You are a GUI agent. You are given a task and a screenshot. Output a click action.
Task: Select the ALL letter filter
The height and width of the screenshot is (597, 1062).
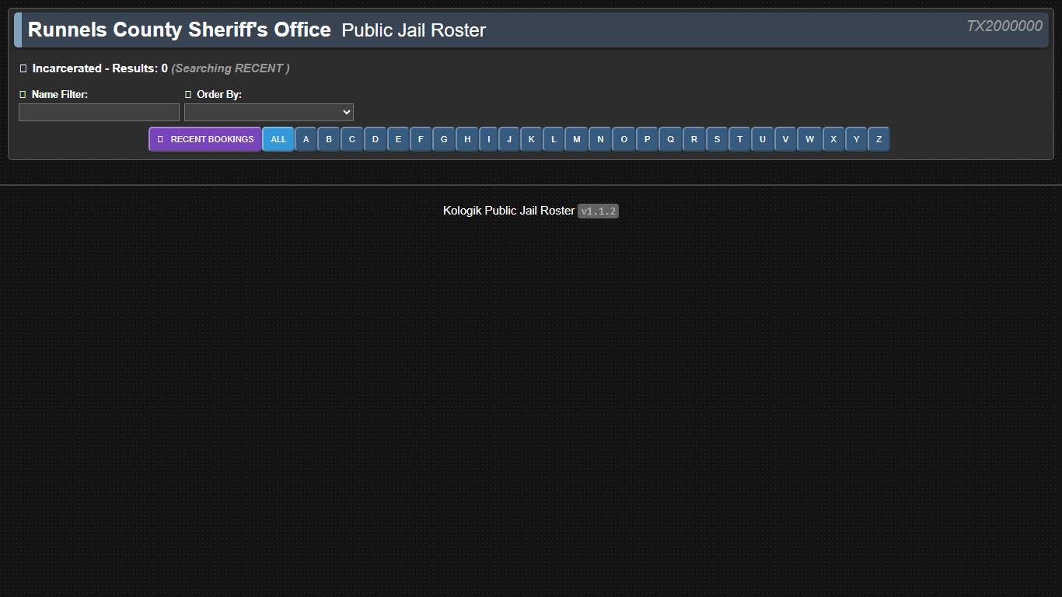(278, 139)
